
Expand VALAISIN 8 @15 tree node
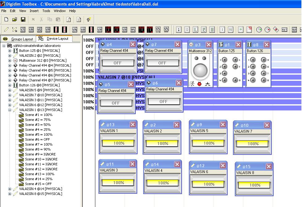[10, 194]
